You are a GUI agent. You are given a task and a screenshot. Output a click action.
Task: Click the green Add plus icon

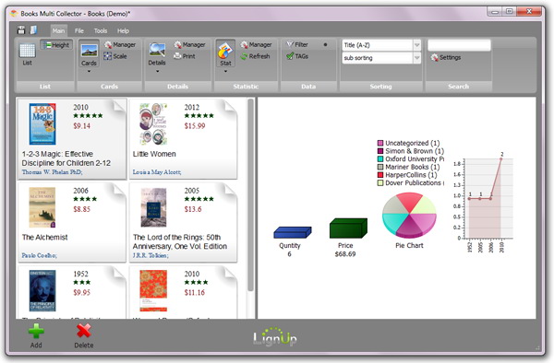36,331
